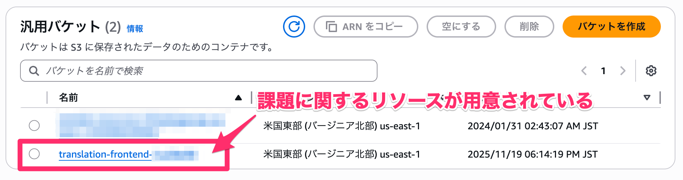Click the 削除 button

[529, 27]
